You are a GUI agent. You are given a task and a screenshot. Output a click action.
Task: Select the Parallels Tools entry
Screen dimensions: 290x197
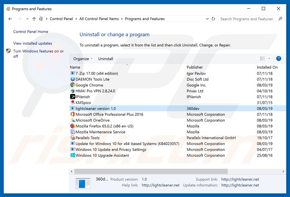click(87, 138)
